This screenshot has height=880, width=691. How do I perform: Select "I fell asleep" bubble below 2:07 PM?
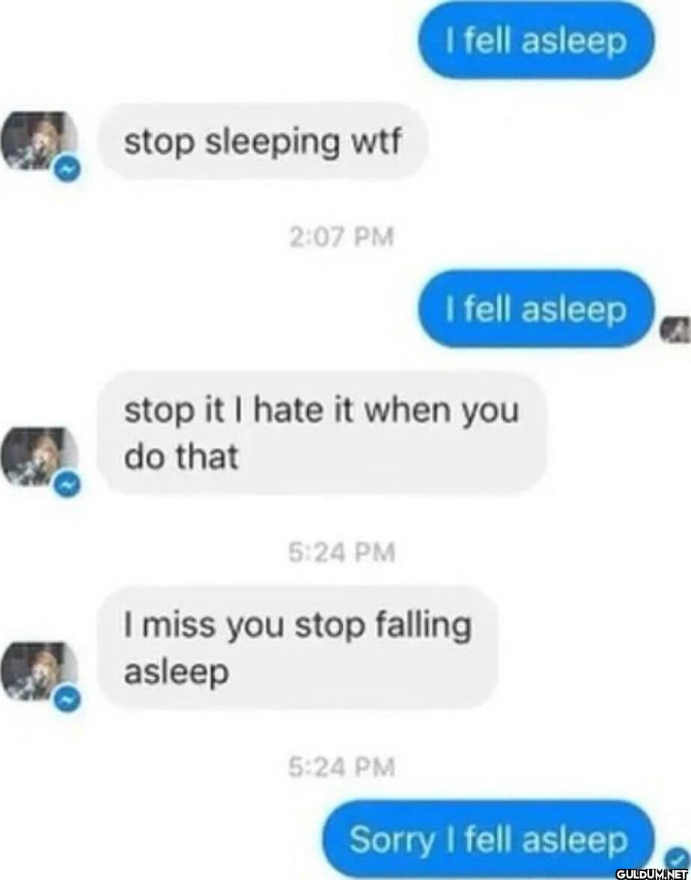click(x=535, y=309)
